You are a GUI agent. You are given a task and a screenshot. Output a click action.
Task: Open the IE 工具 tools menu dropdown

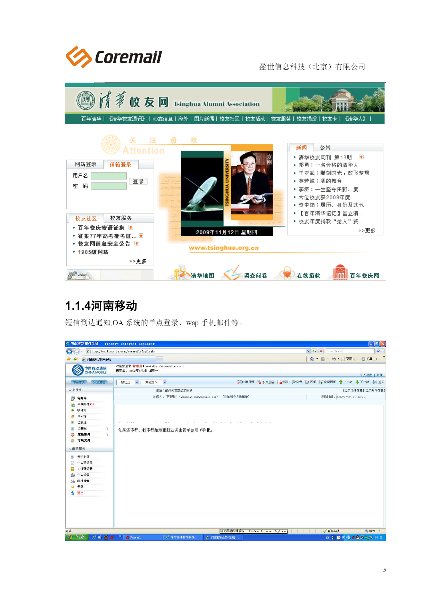click(371, 359)
